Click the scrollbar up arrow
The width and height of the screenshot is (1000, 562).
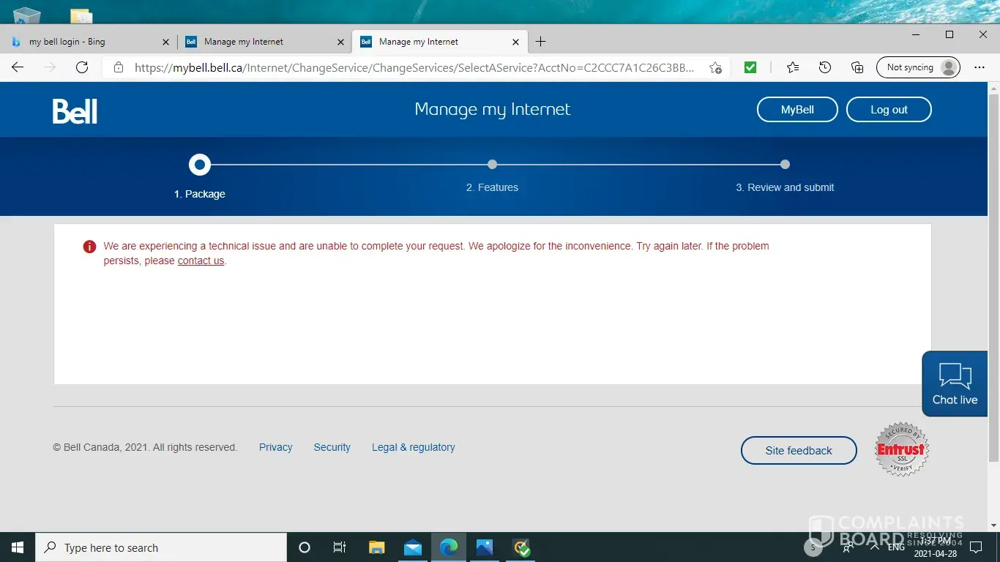(993, 88)
